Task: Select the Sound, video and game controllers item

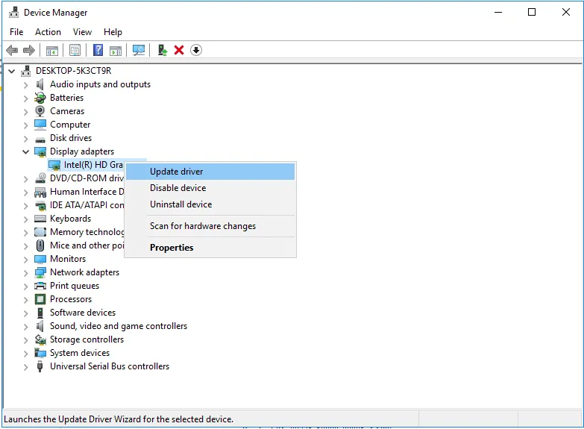Action: coord(118,326)
